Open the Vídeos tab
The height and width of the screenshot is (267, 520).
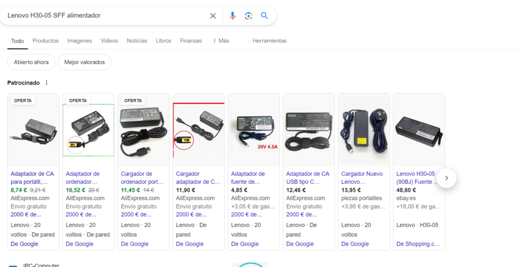click(x=109, y=41)
